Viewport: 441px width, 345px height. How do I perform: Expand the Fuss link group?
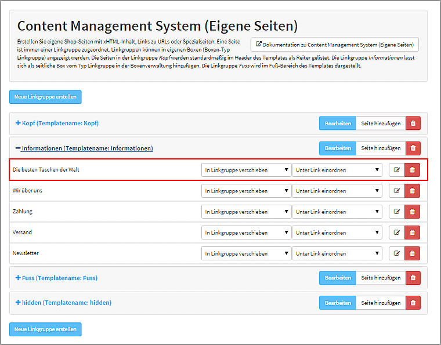point(56,278)
